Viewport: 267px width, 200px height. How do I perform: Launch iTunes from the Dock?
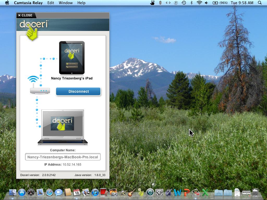pyautogui.click(x=95, y=192)
